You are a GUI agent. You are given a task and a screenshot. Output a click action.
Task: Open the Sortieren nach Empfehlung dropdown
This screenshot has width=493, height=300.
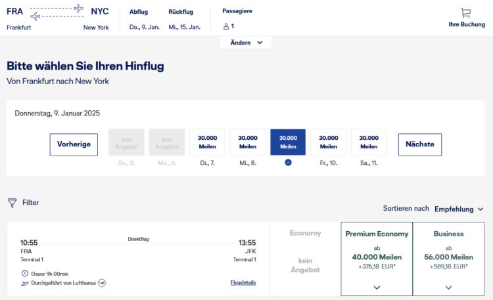click(x=459, y=209)
